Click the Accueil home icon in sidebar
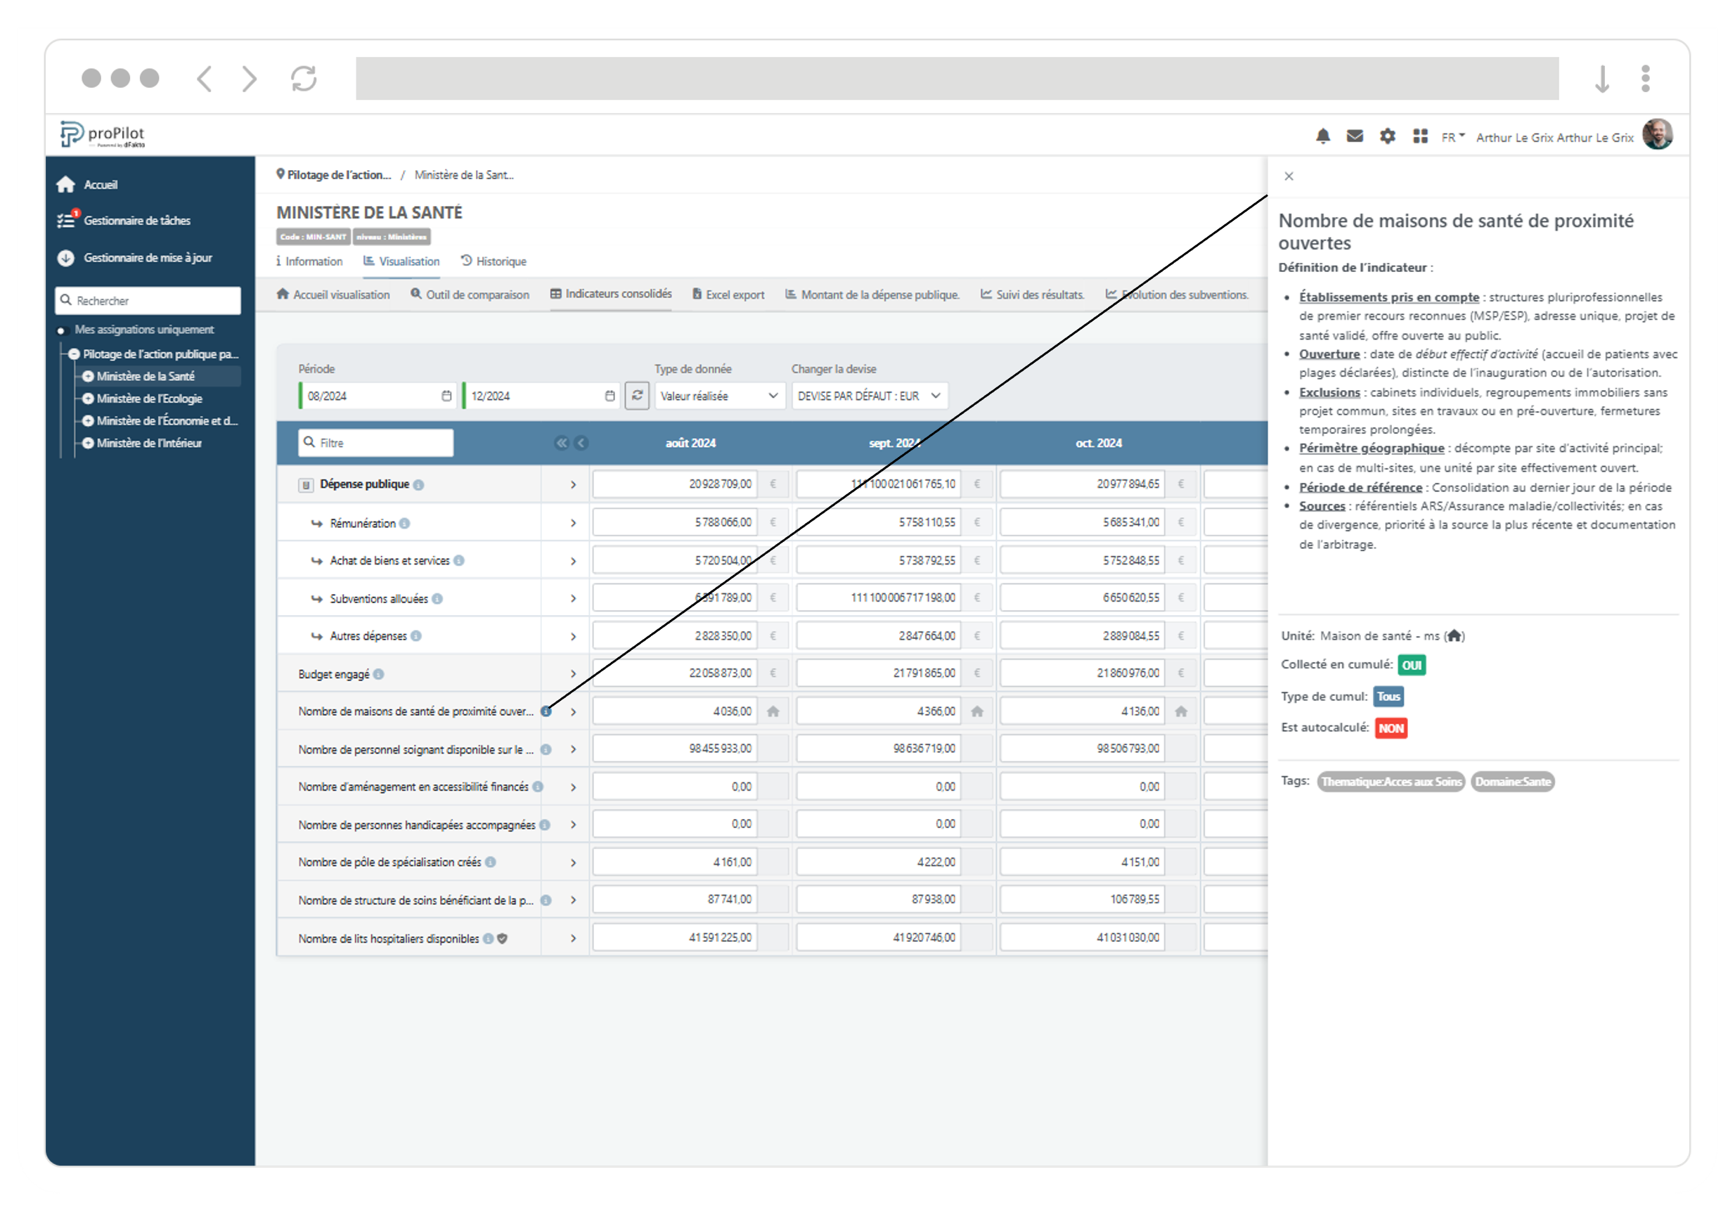The width and height of the screenshot is (1735, 1214). click(67, 184)
